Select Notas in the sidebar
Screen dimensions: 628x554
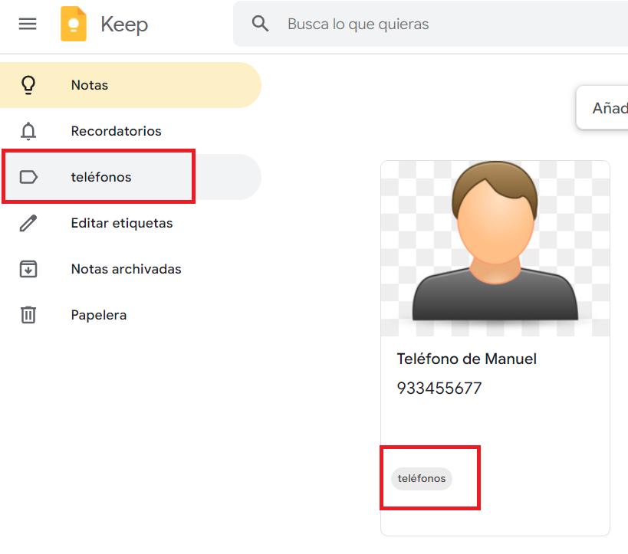(x=90, y=85)
